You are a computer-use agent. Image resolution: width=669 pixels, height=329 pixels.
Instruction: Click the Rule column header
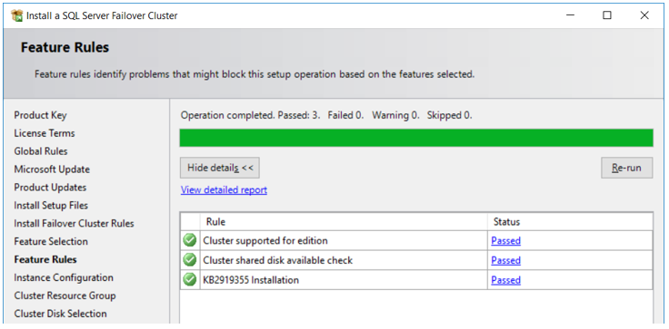(344, 222)
